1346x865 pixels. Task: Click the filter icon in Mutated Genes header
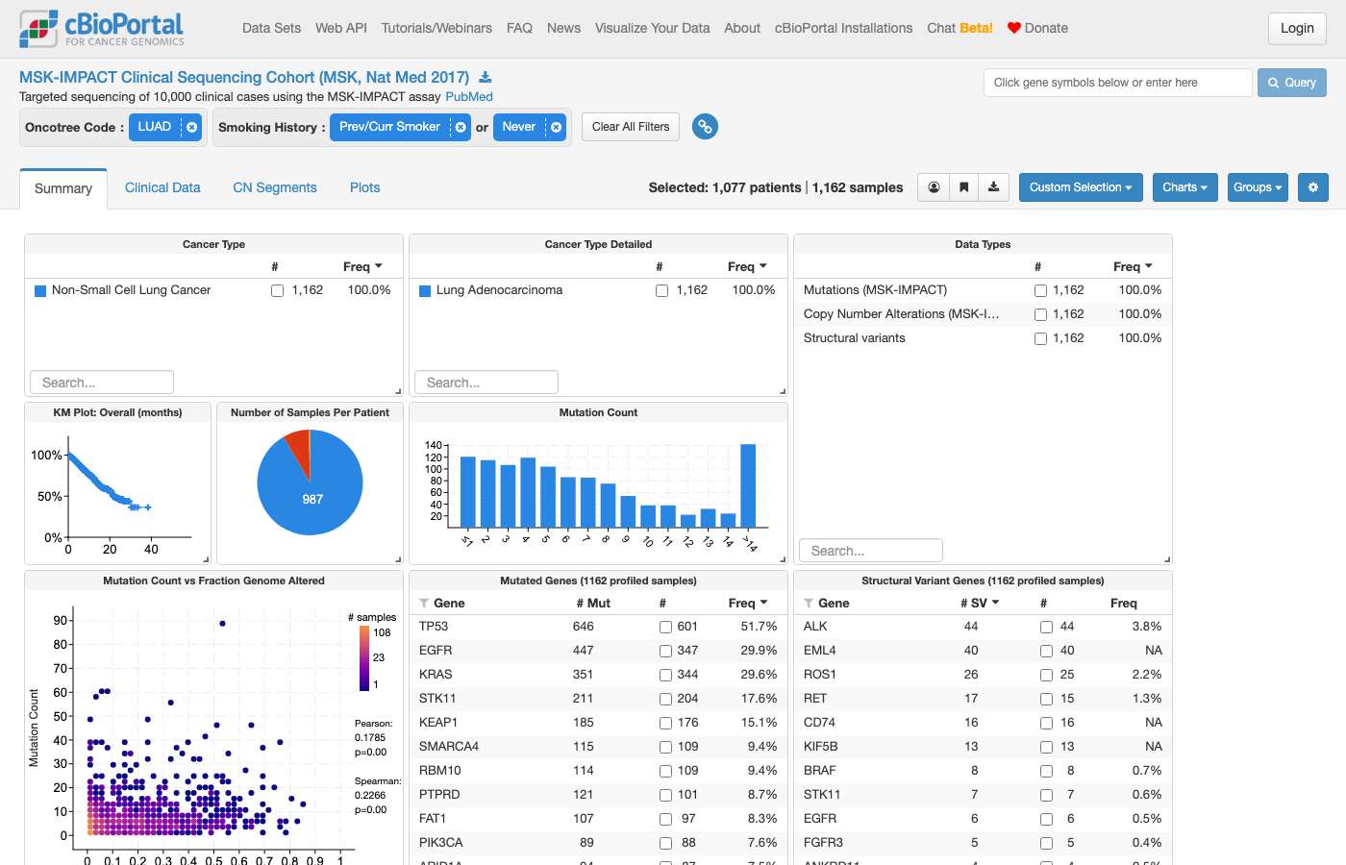click(x=424, y=604)
